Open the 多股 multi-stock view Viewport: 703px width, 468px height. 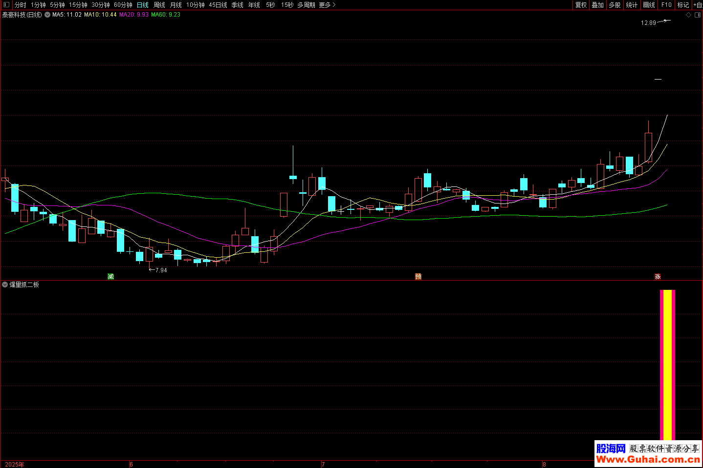615,5
